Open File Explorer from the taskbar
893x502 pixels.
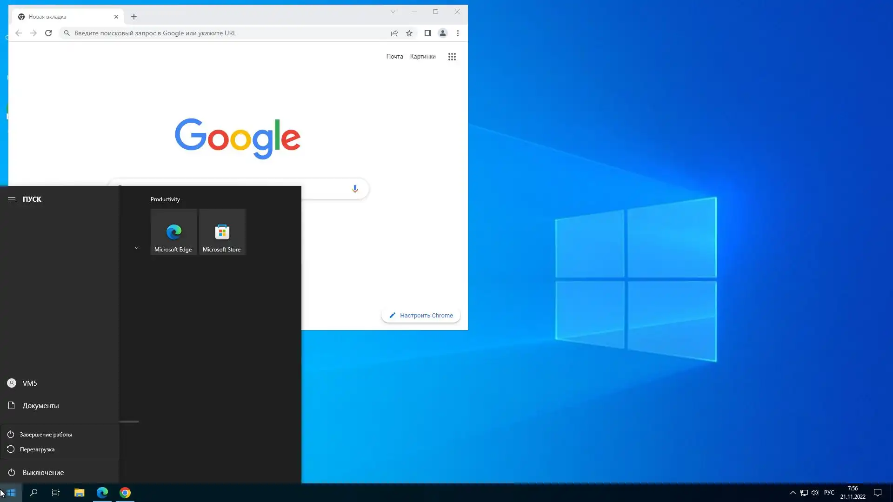(79, 493)
